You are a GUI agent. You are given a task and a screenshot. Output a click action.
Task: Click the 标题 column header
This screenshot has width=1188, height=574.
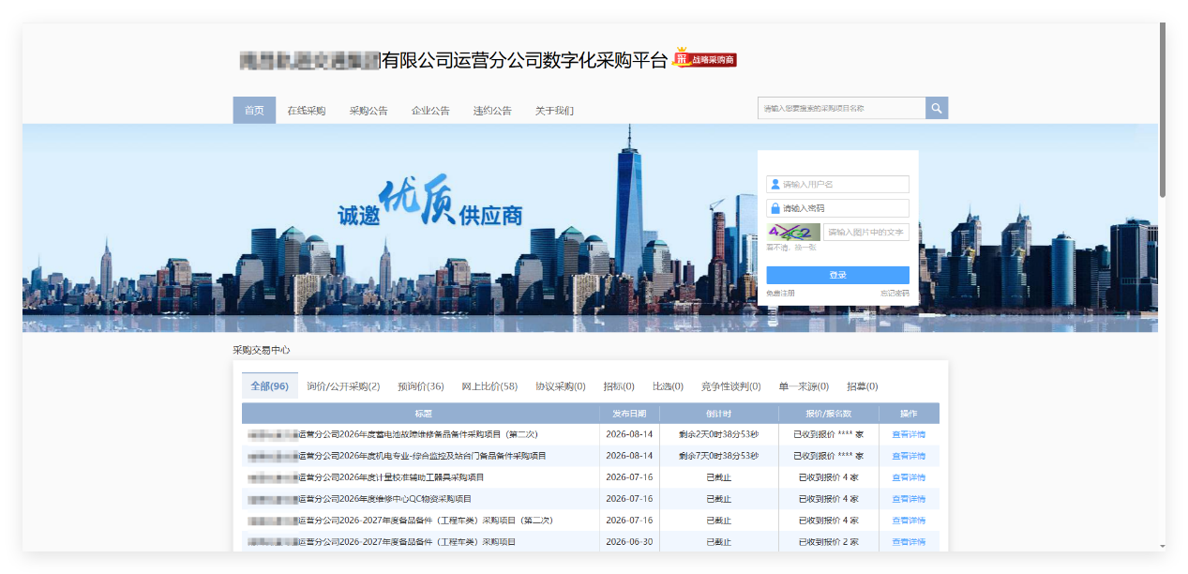point(423,414)
